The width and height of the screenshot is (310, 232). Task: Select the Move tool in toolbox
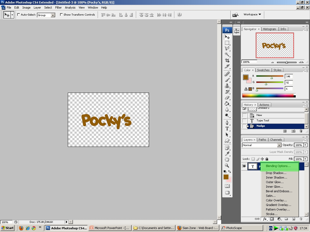(227, 37)
